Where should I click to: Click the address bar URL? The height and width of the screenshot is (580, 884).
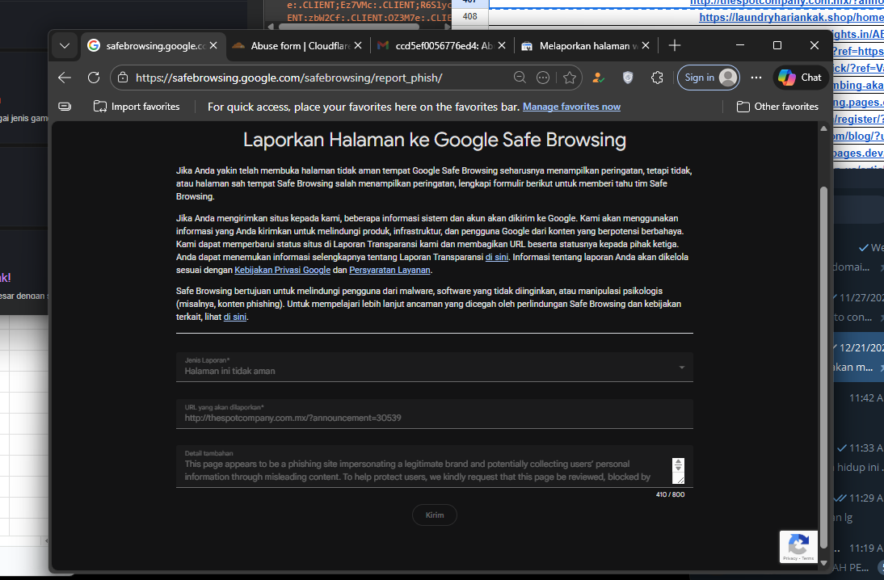[x=288, y=78]
